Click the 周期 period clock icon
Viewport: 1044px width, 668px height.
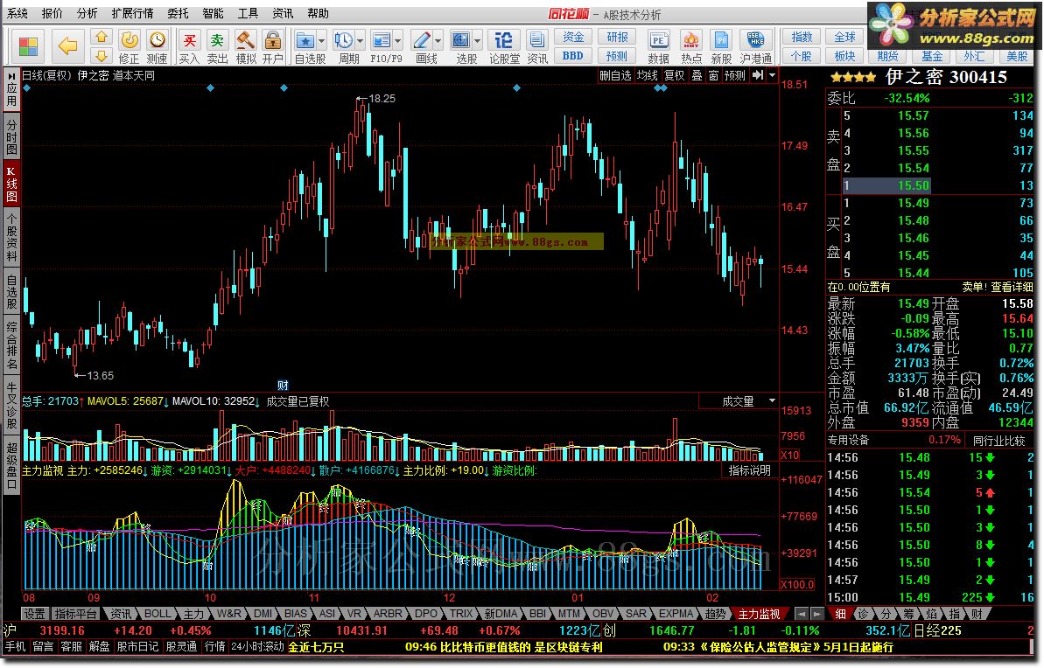point(344,41)
